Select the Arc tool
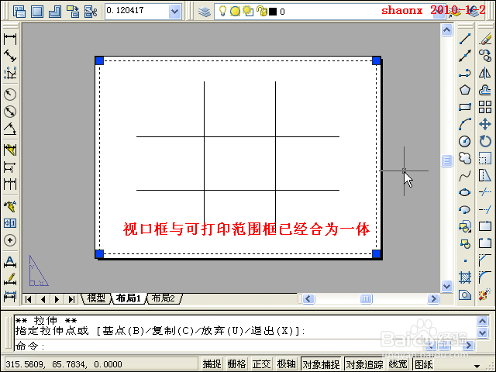This screenshot has height=372, width=496. pos(465,124)
